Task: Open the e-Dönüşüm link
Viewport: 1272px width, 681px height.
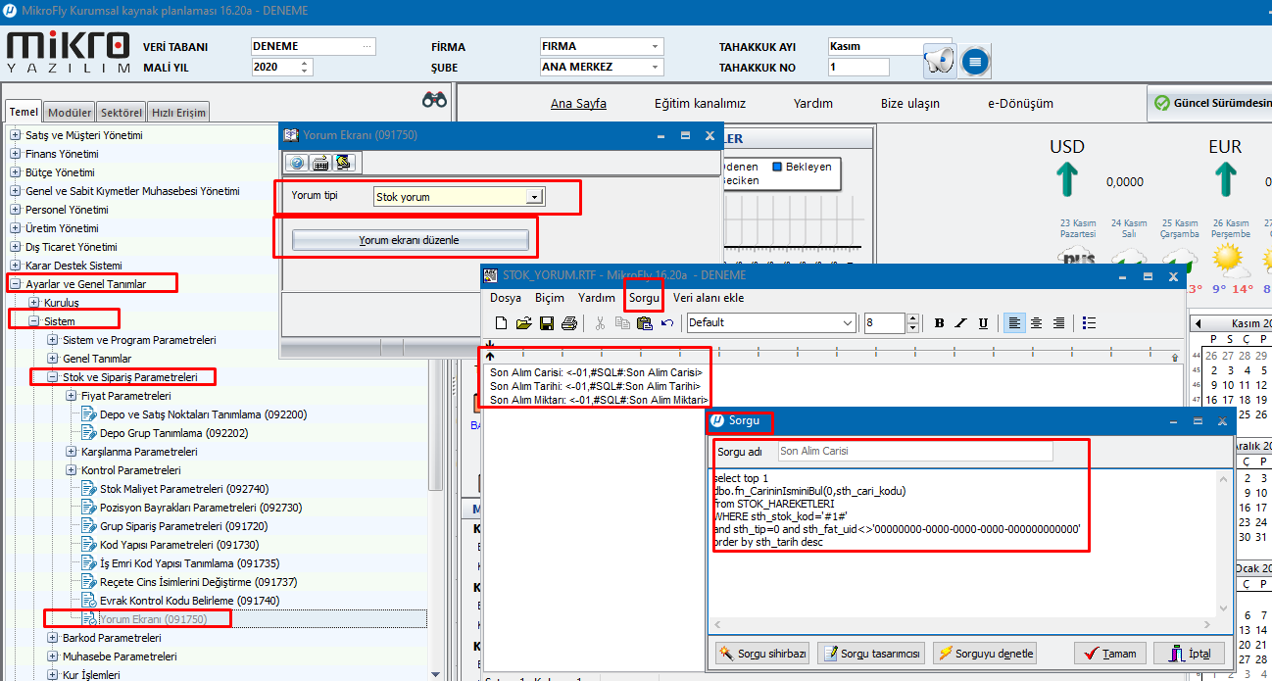Action: [1021, 104]
